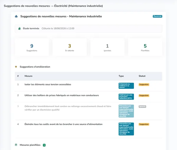The height and width of the screenshot is (150, 177).
Task: Click row number 2 in the table
Action: coord(18,95)
